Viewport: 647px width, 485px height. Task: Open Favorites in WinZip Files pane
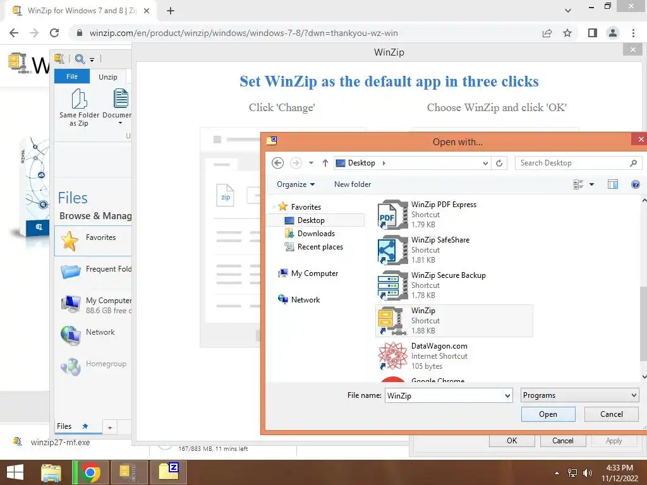click(x=93, y=241)
